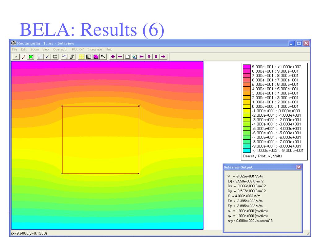Click the |D| = 3.550e-008 C/m^2 value
The width and height of the screenshot is (317, 237).
pos(245,181)
